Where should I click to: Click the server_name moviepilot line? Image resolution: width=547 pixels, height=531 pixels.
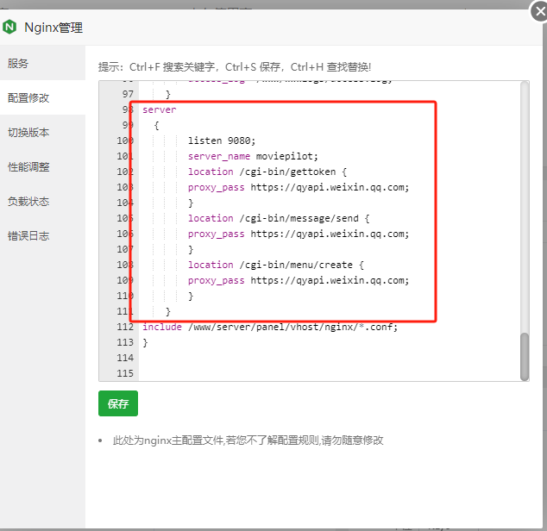click(x=253, y=156)
